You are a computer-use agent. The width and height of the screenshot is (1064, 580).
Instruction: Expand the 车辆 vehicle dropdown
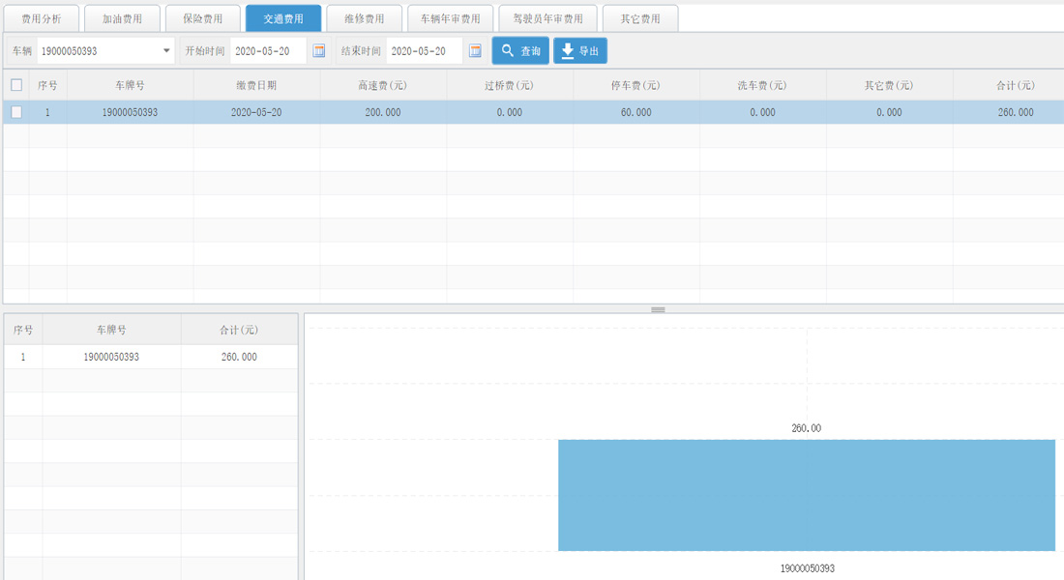[166, 51]
